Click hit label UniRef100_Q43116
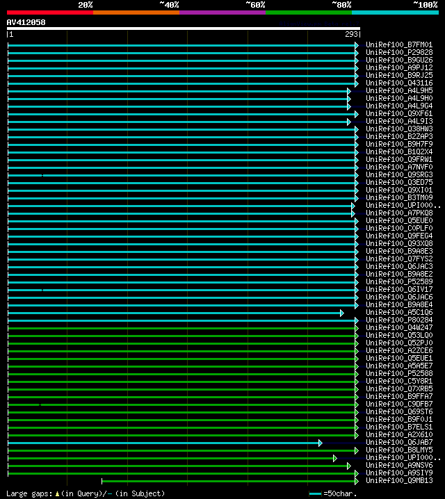The image size is (445, 499). [399, 83]
